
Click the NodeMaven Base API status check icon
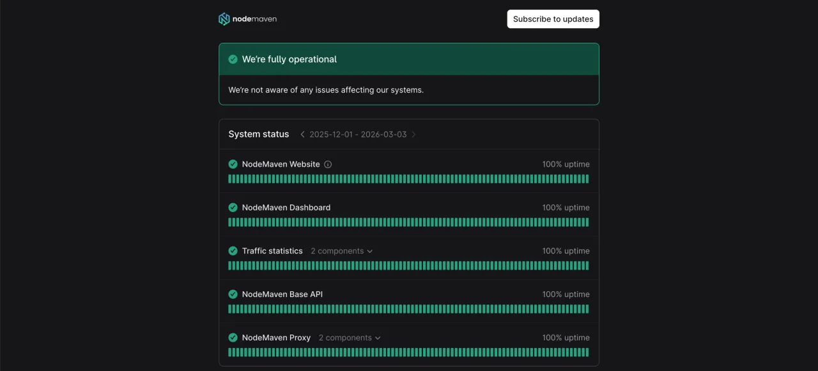(x=233, y=294)
